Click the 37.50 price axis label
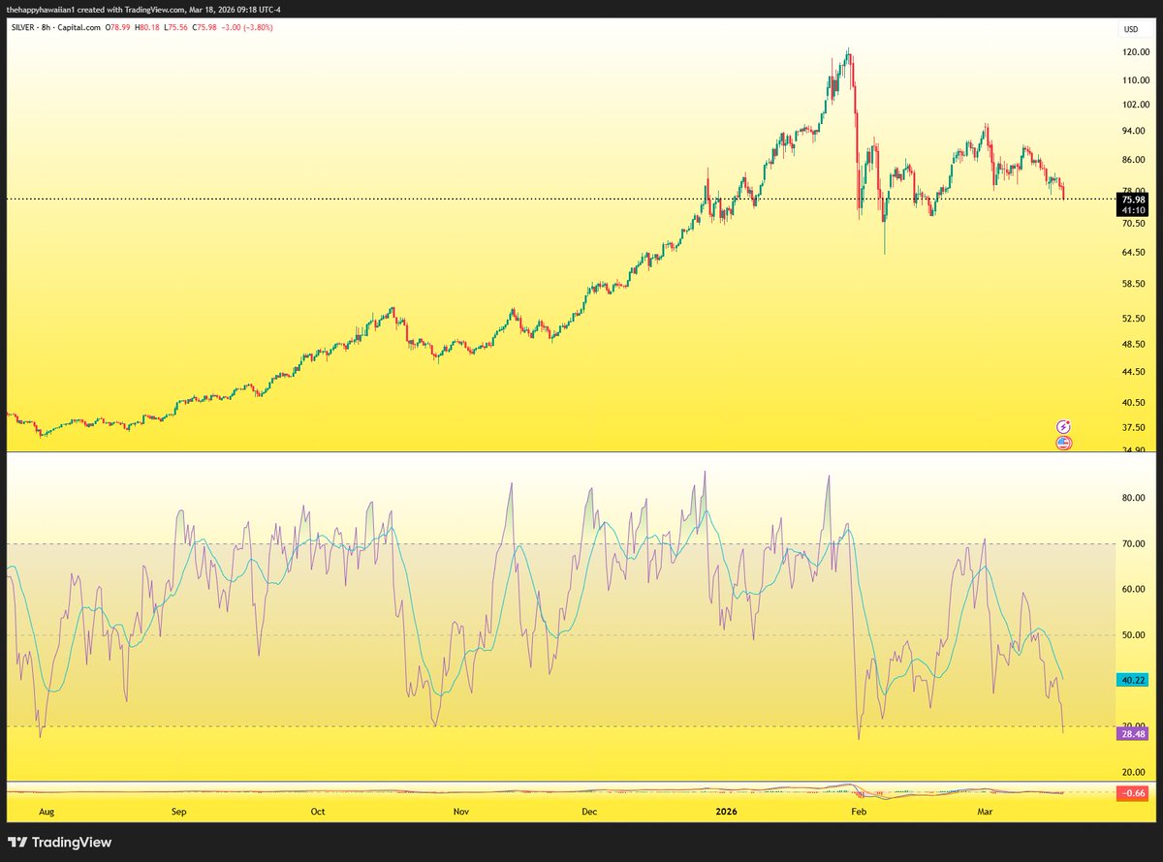The height and width of the screenshot is (862, 1163). (1134, 427)
